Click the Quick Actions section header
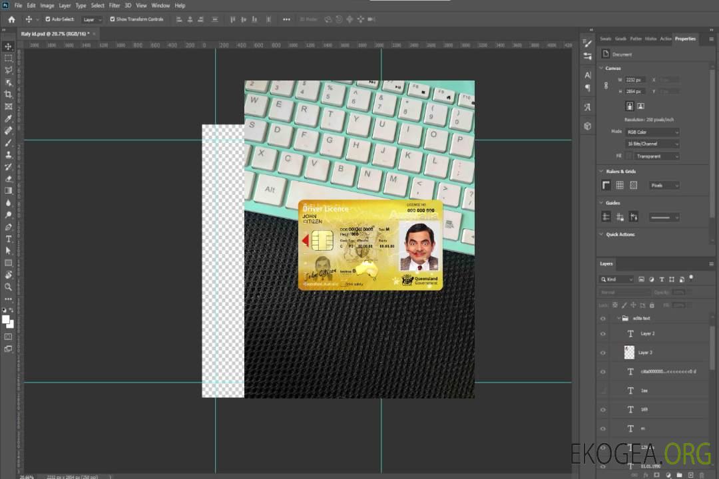This screenshot has width=719, height=479. coord(620,234)
